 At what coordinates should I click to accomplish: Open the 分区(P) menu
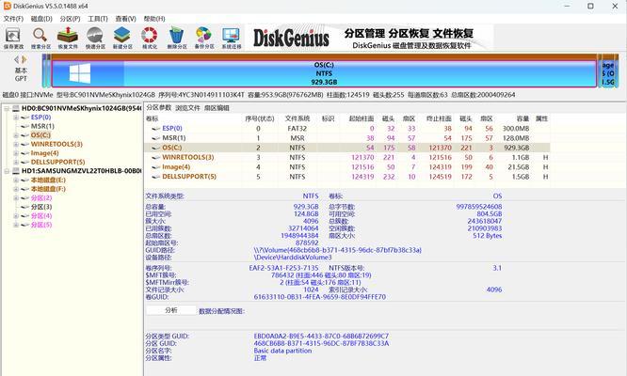coord(70,19)
